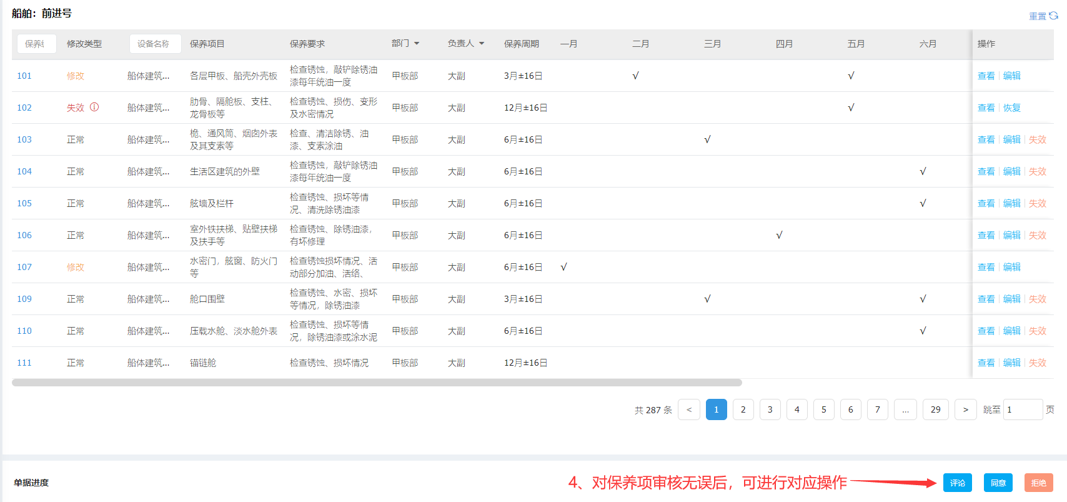Click 查看 for row 111
The image size is (1067, 502).
click(986, 363)
